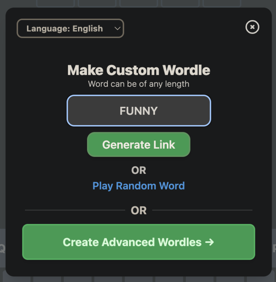Place cursor after the word FUNNY
The height and width of the screenshot is (282, 276).
tap(159, 111)
